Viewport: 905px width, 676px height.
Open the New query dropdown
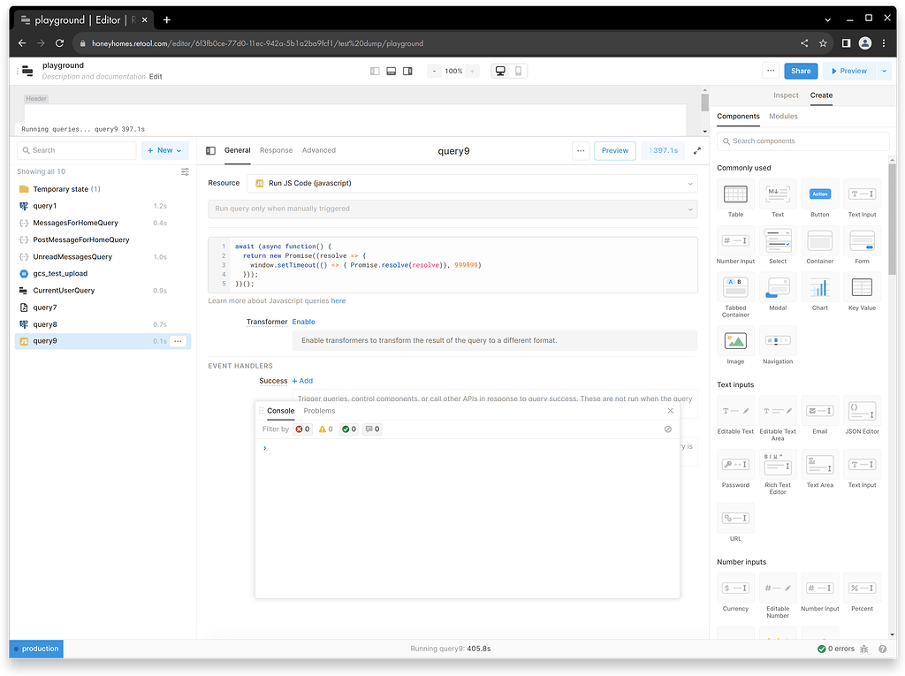pyautogui.click(x=164, y=150)
